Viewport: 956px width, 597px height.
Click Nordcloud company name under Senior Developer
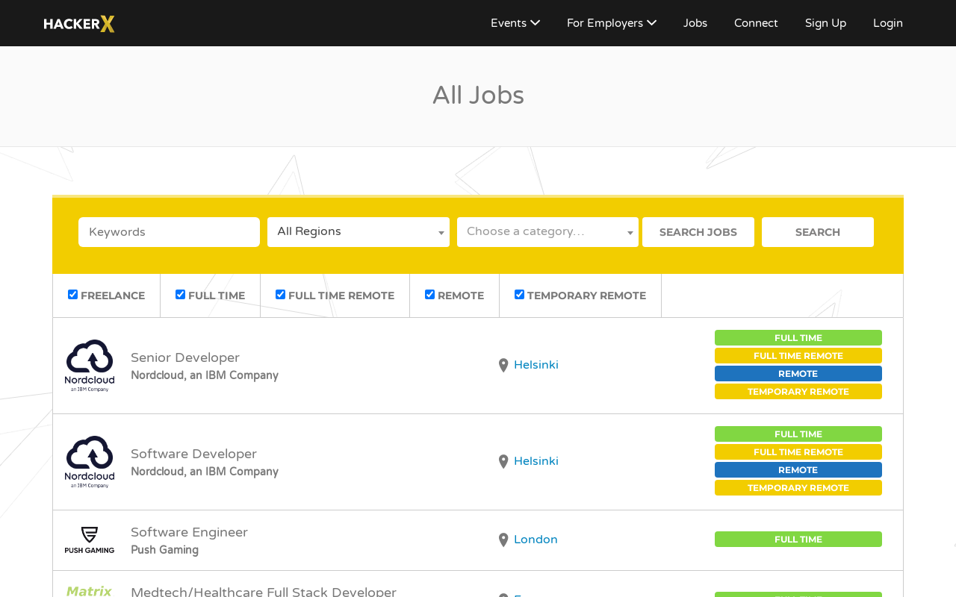[x=205, y=375]
